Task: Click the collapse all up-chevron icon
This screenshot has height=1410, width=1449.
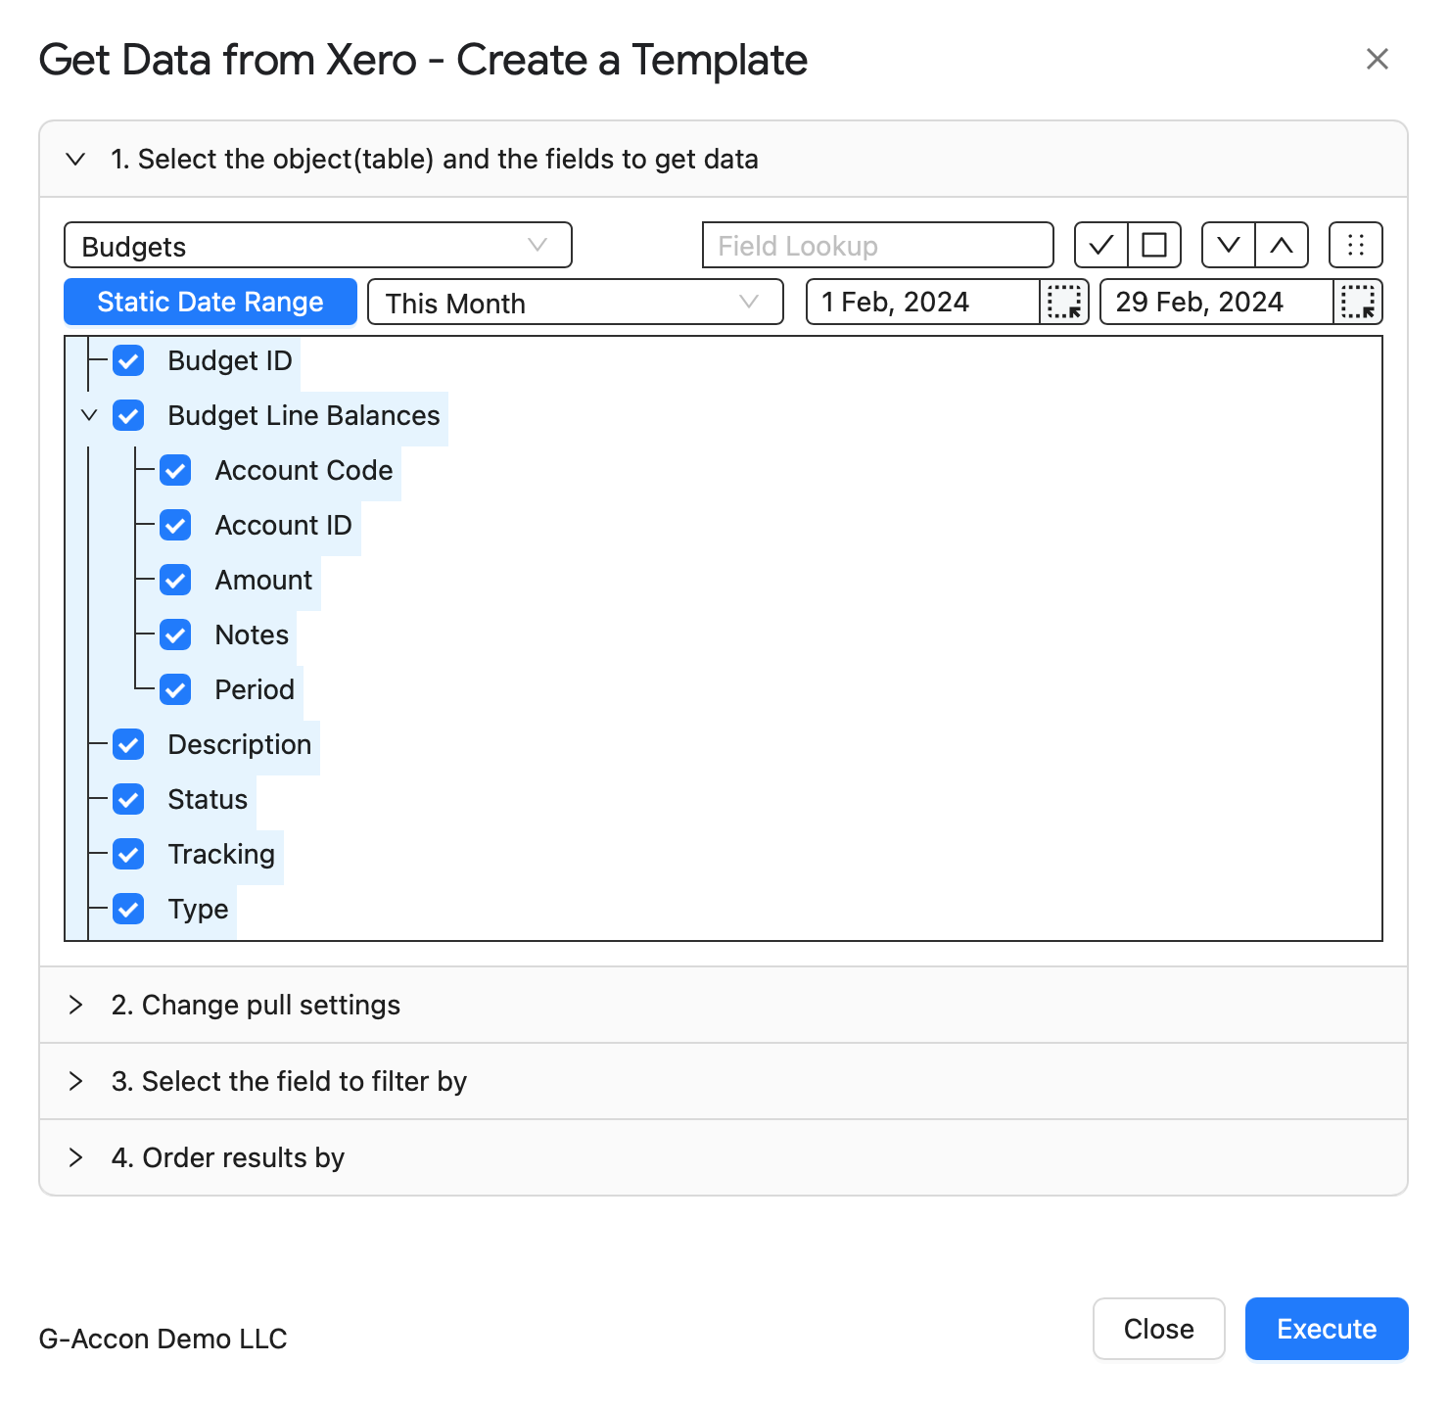Action: click(x=1282, y=245)
